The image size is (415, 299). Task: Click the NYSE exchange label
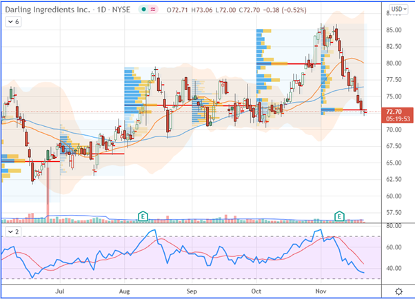tap(121, 10)
